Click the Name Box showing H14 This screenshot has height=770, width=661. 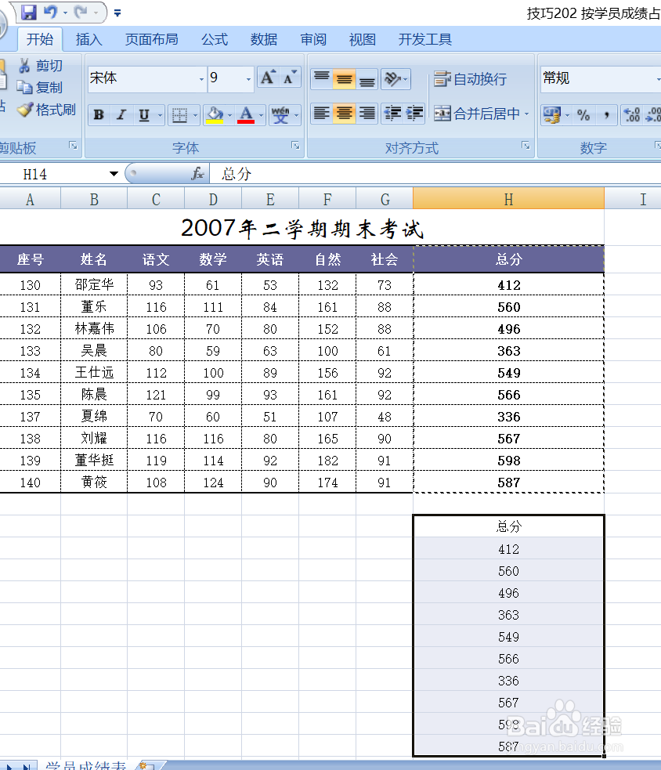click(x=52, y=174)
